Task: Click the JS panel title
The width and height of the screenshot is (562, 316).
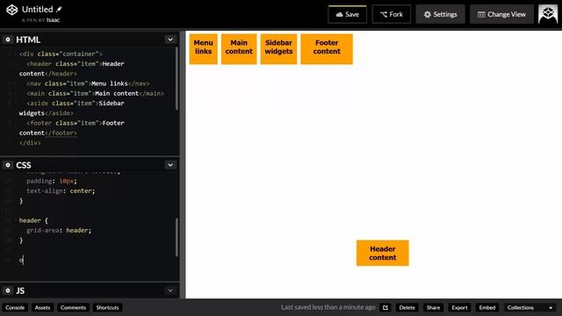Action: point(20,291)
